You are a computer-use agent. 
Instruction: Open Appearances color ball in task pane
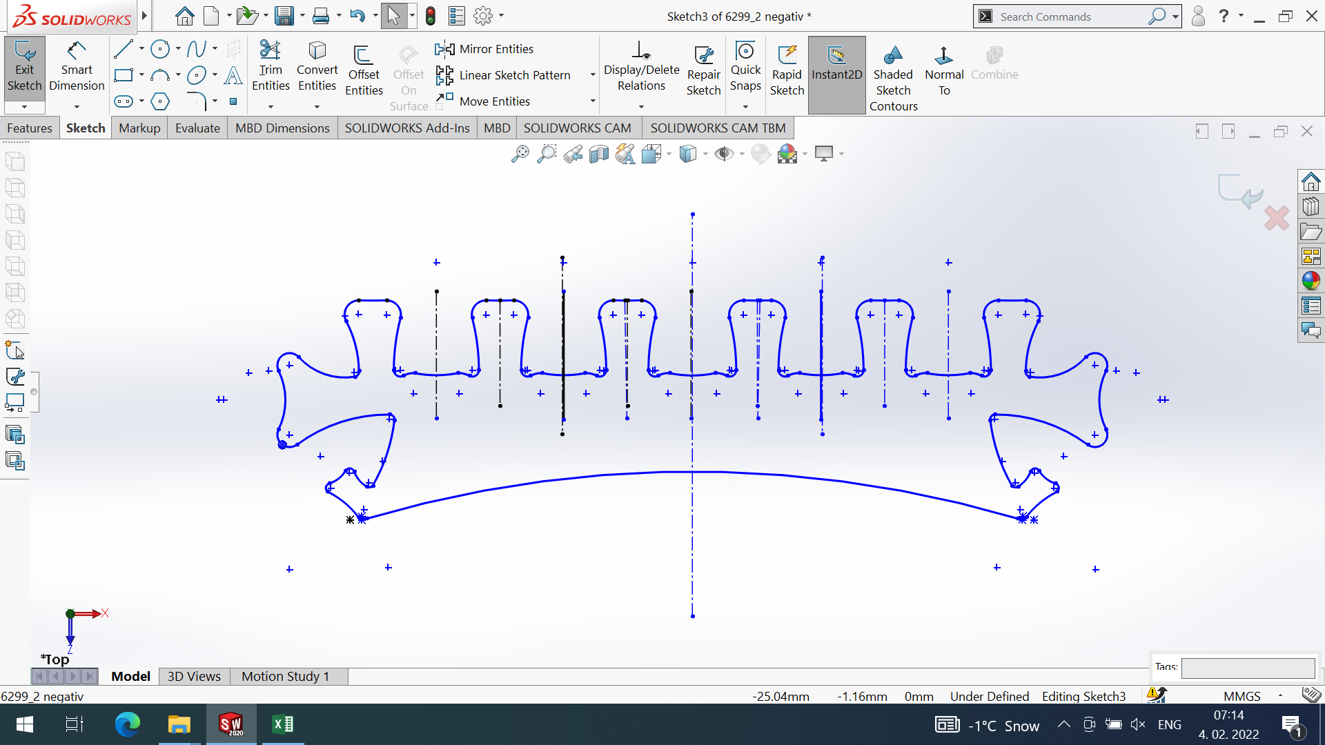click(1311, 280)
